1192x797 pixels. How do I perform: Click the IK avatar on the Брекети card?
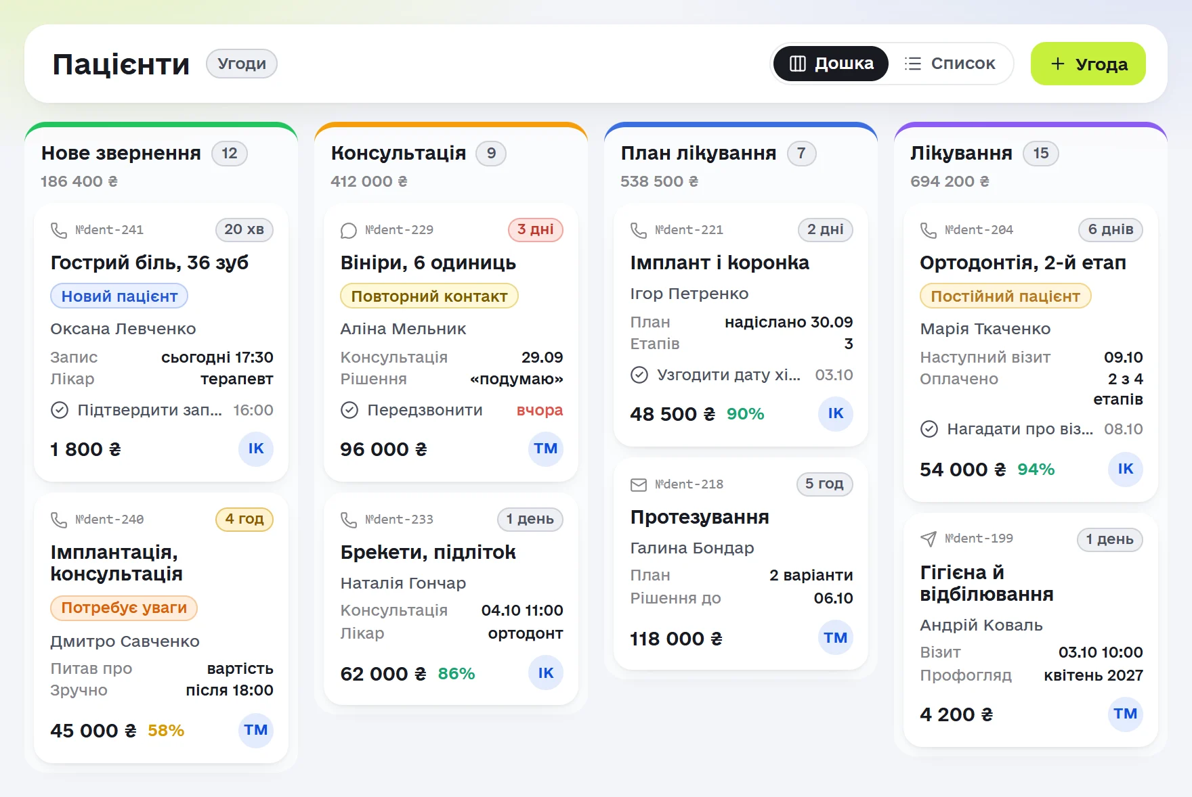point(546,673)
